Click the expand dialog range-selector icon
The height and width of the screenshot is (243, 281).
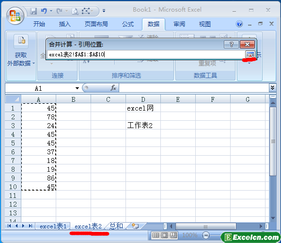[250, 54]
